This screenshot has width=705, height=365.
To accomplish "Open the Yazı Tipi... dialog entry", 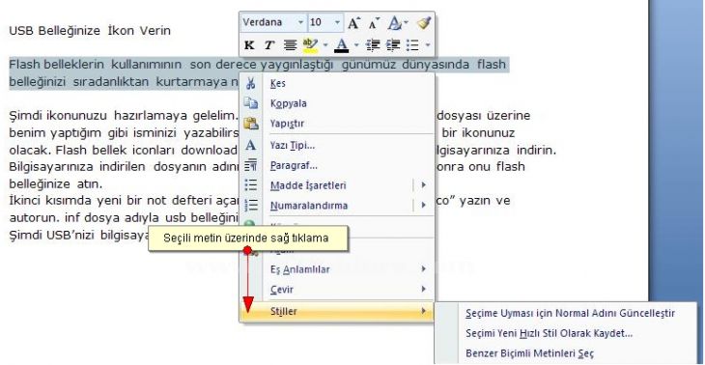I will pyautogui.click(x=337, y=146).
